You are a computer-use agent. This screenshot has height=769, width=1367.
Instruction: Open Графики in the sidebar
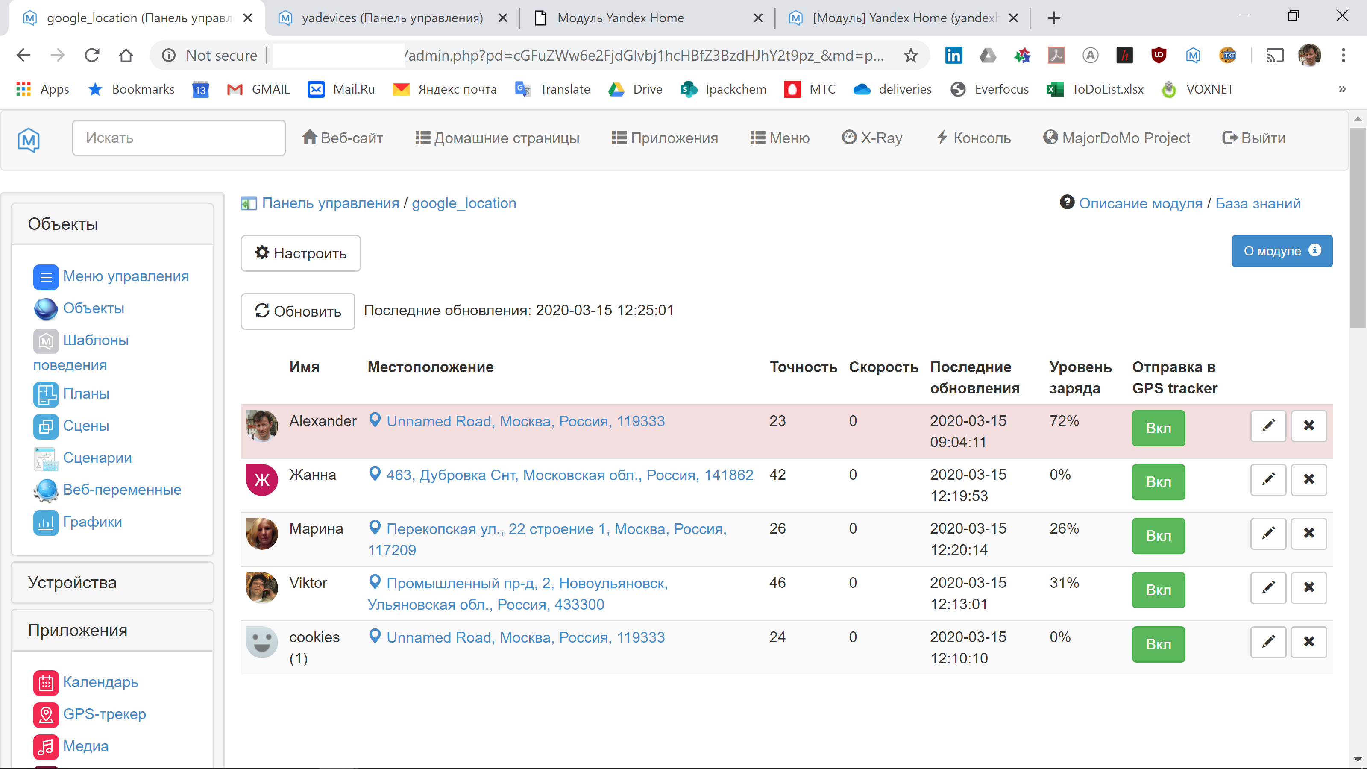[x=92, y=522]
